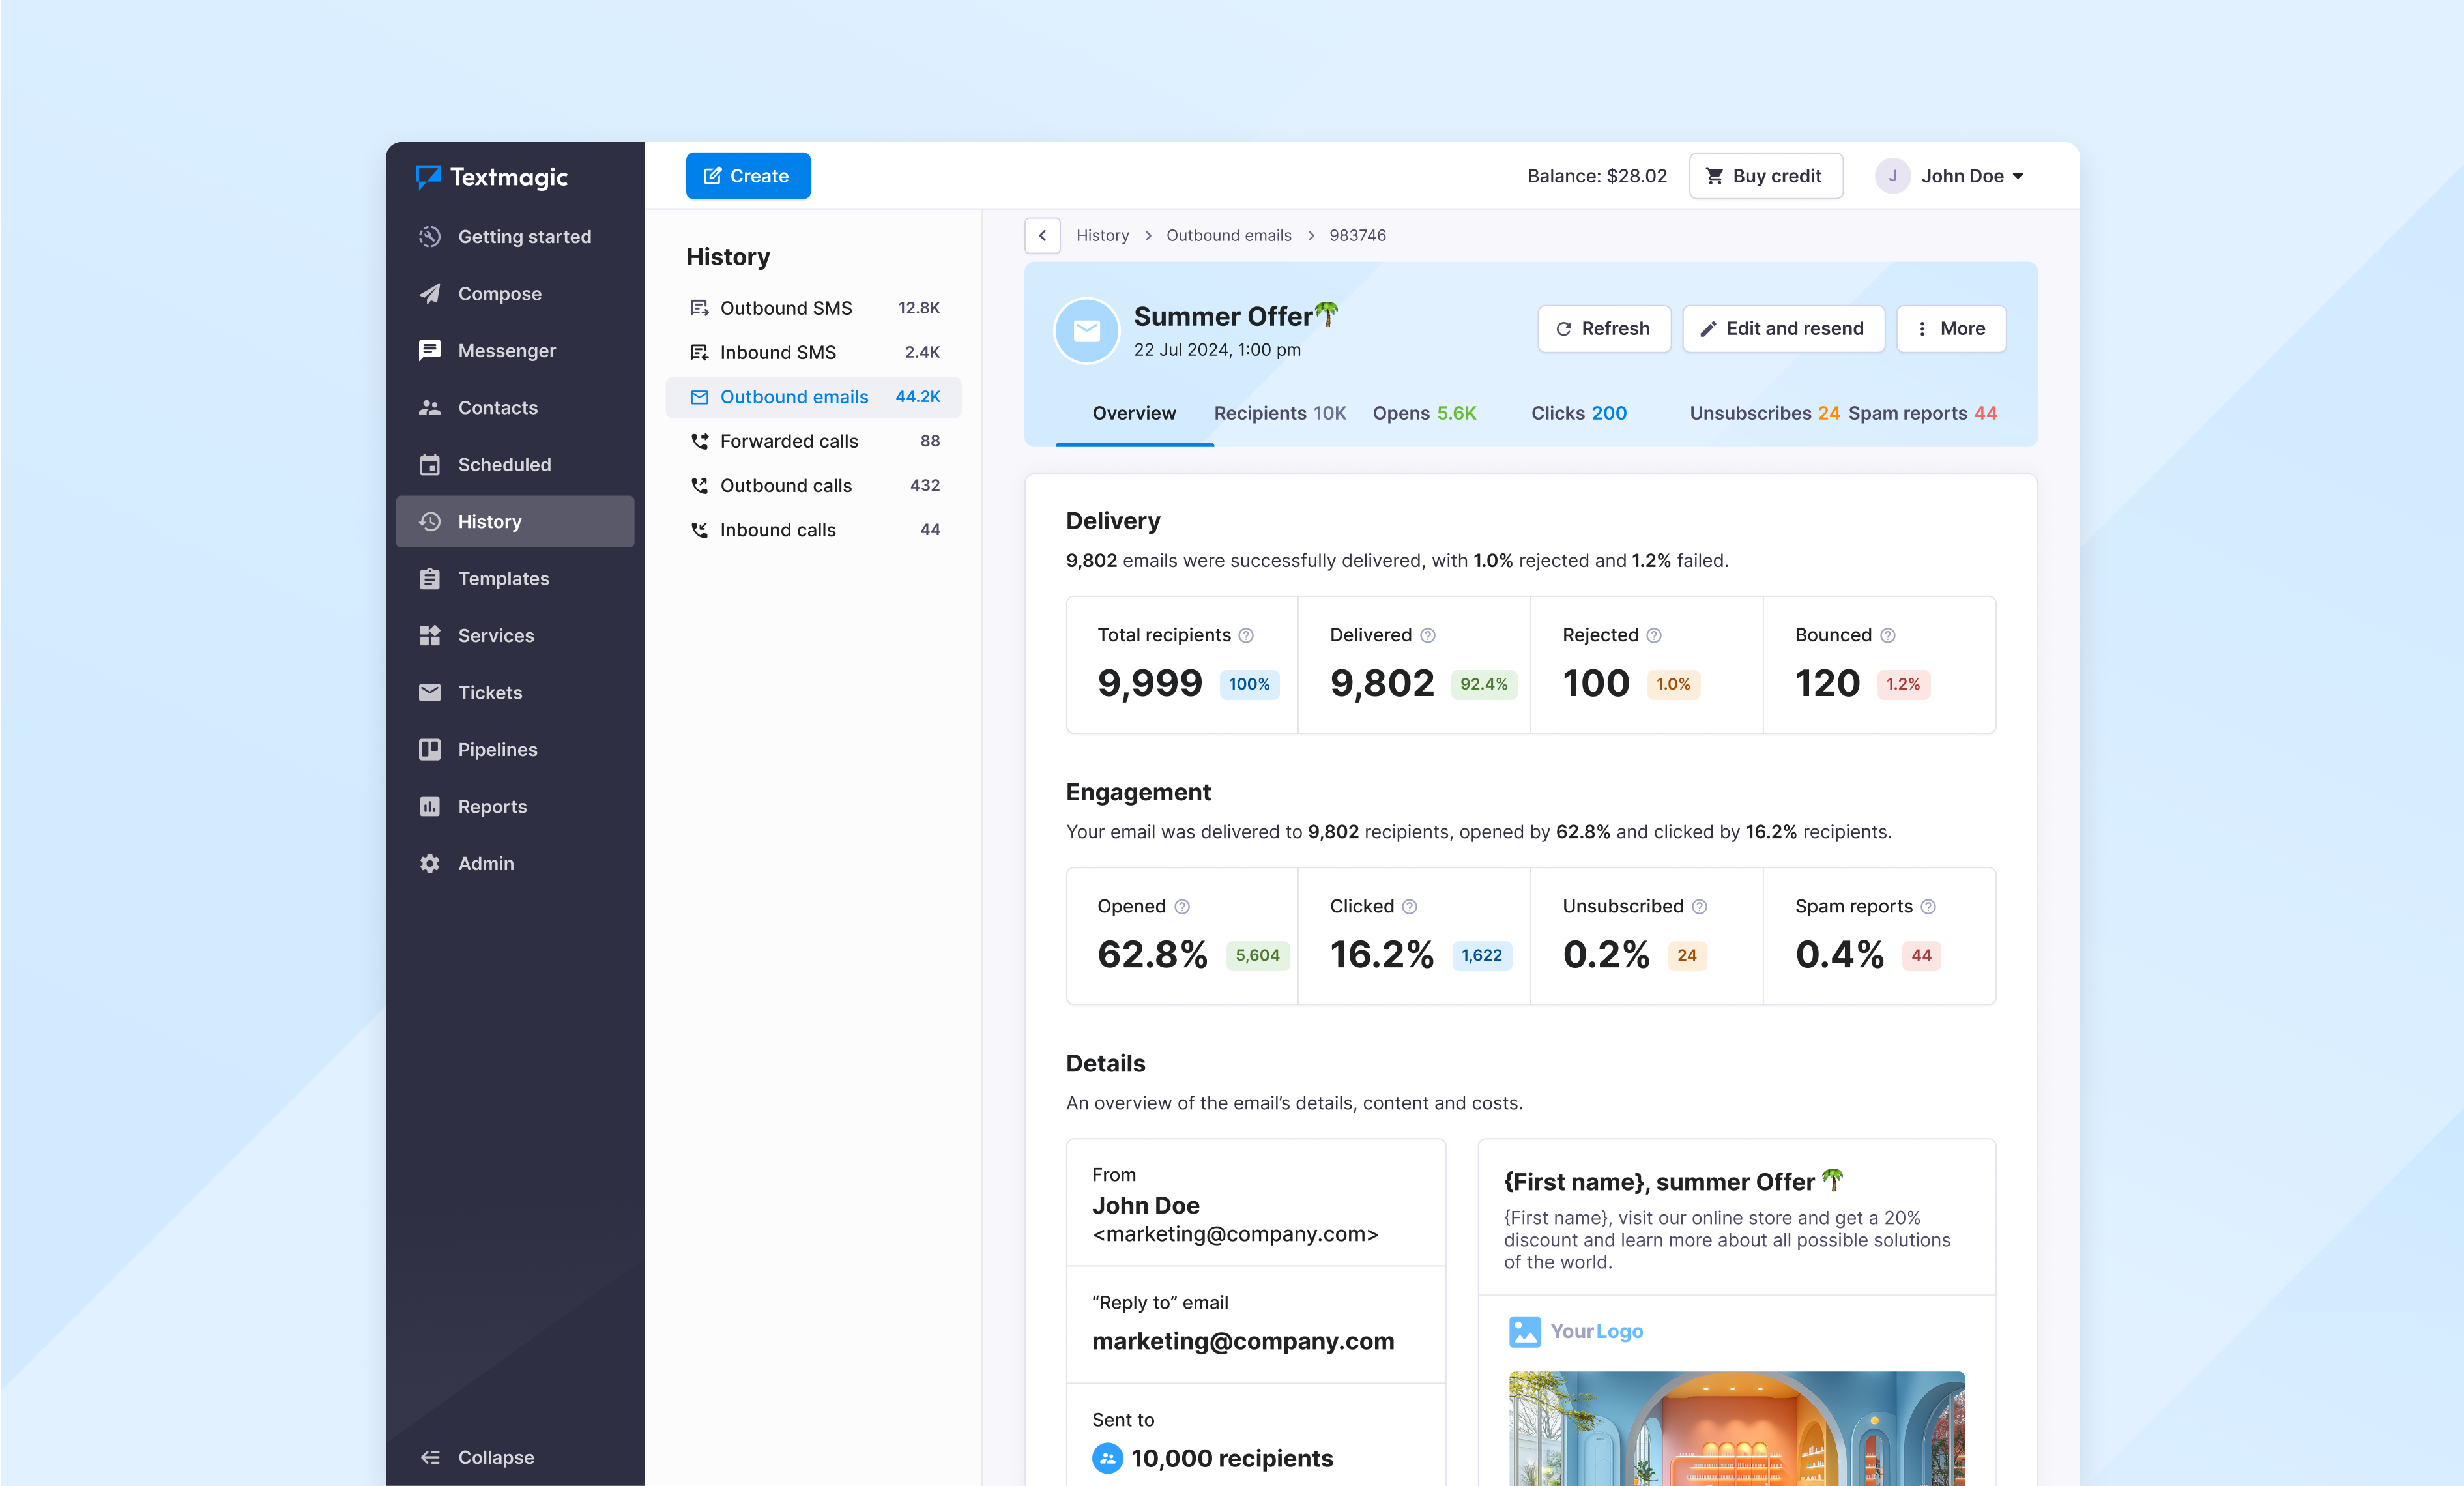Click help icon beside Total recipients
Viewport: 2464px width, 1486px height.
[x=1246, y=636]
